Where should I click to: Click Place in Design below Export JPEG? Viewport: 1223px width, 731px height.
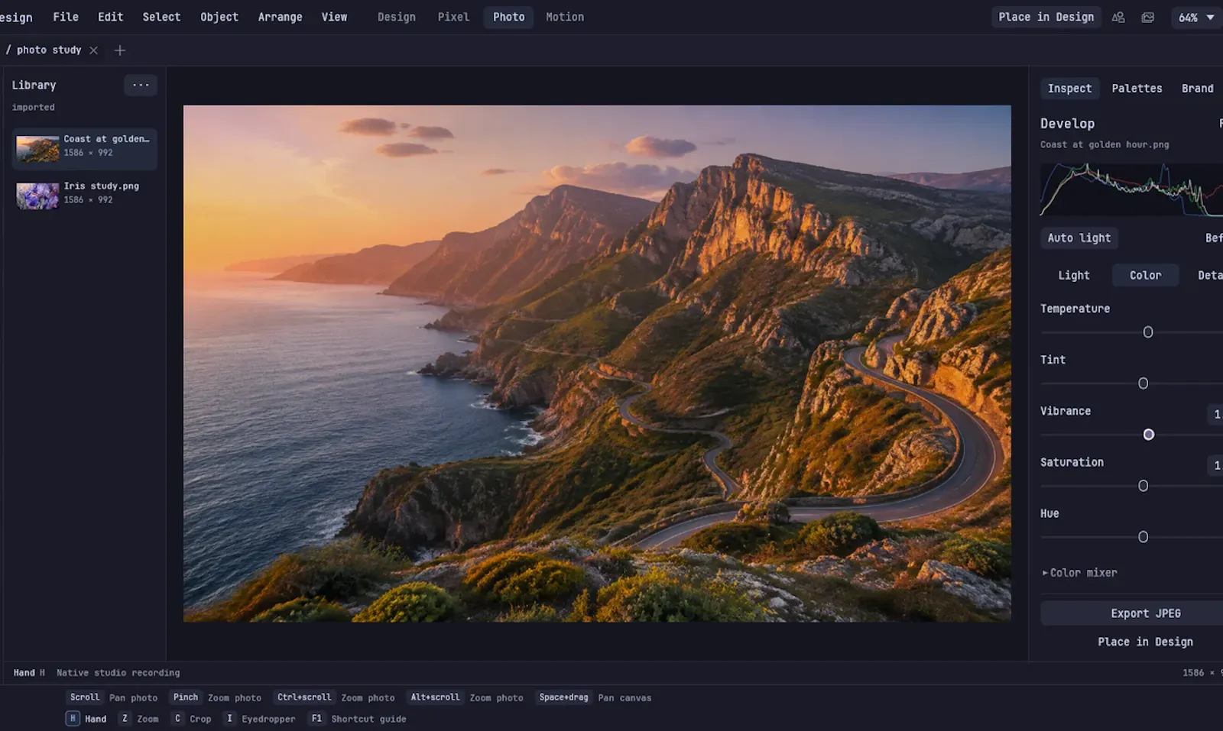pos(1145,642)
